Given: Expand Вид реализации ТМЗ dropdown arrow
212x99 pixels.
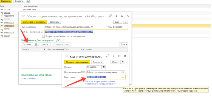Looking at the screenshot, I should (x=119, y=72).
